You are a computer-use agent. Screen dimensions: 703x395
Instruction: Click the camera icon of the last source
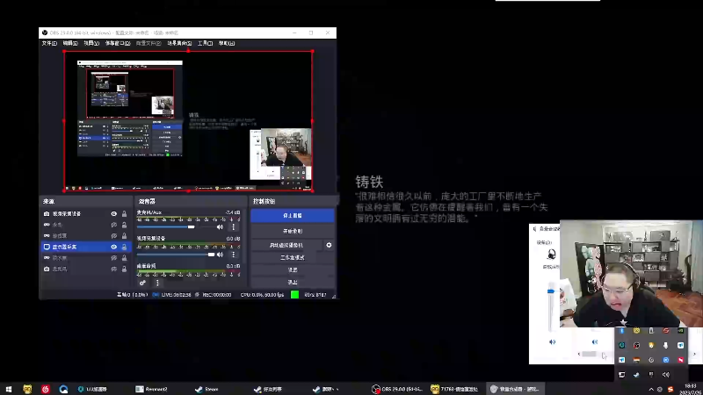(x=47, y=269)
